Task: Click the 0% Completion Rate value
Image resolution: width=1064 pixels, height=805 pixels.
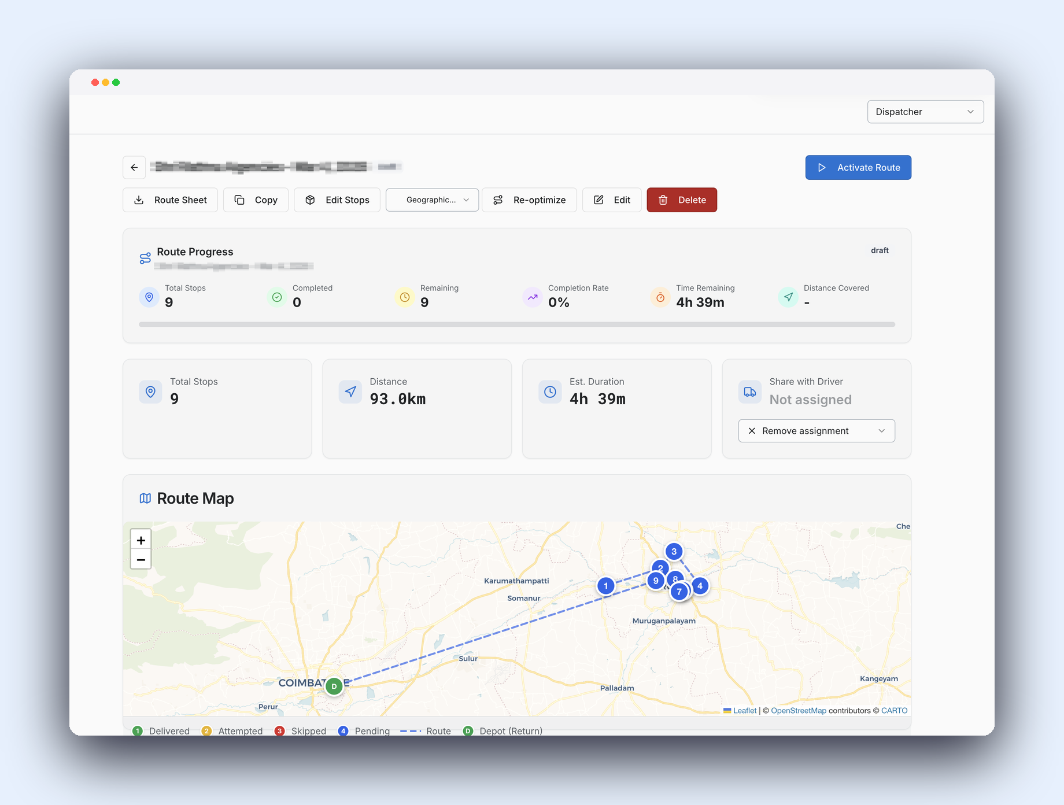Action: click(559, 302)
